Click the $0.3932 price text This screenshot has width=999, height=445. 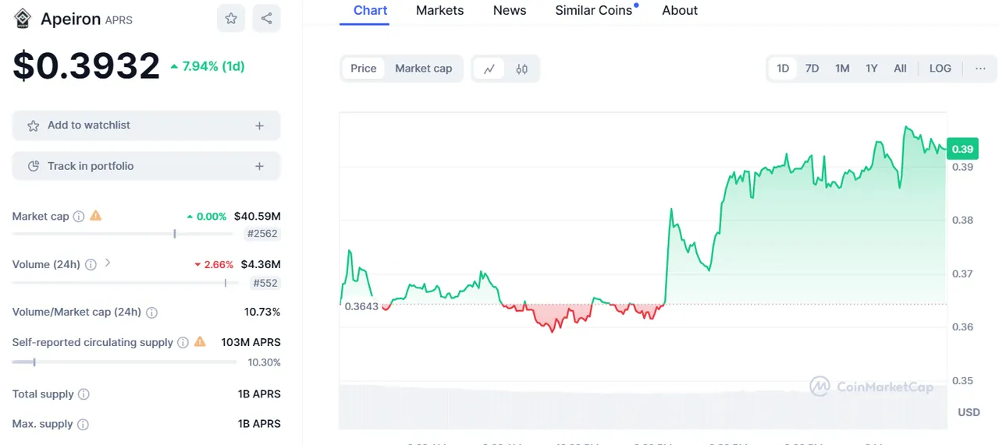(x=86, y=67)
